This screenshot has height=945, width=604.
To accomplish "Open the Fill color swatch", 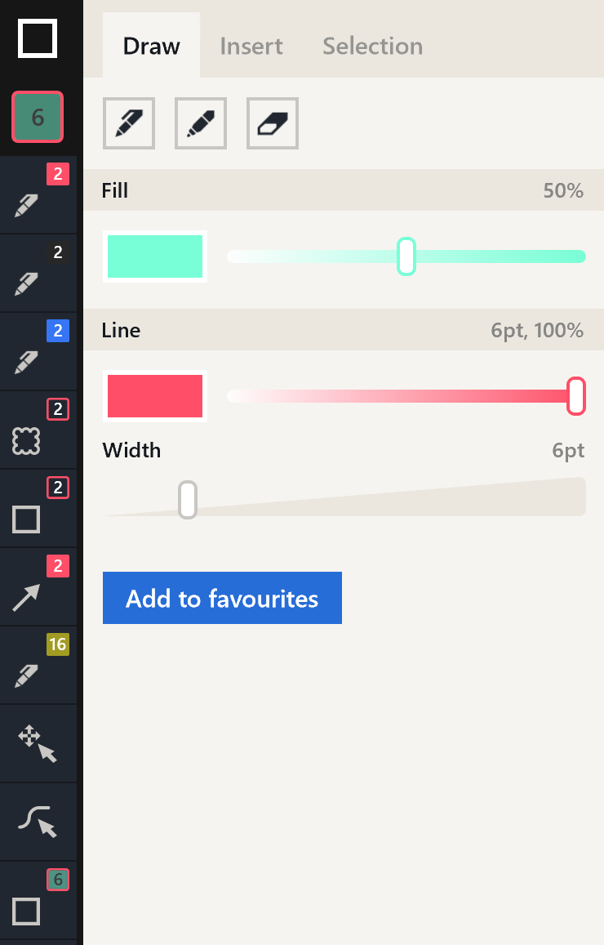I will point(155,256).
